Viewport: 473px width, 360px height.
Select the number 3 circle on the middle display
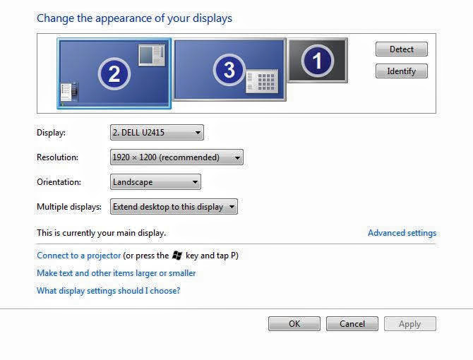coord(228,69)
